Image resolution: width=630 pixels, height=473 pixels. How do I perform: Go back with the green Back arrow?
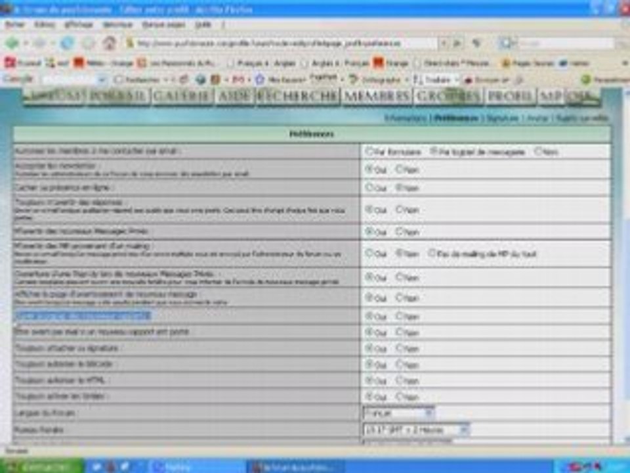(12, 43)
